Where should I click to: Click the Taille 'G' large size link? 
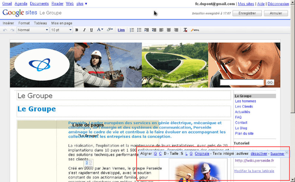point(191,154)
